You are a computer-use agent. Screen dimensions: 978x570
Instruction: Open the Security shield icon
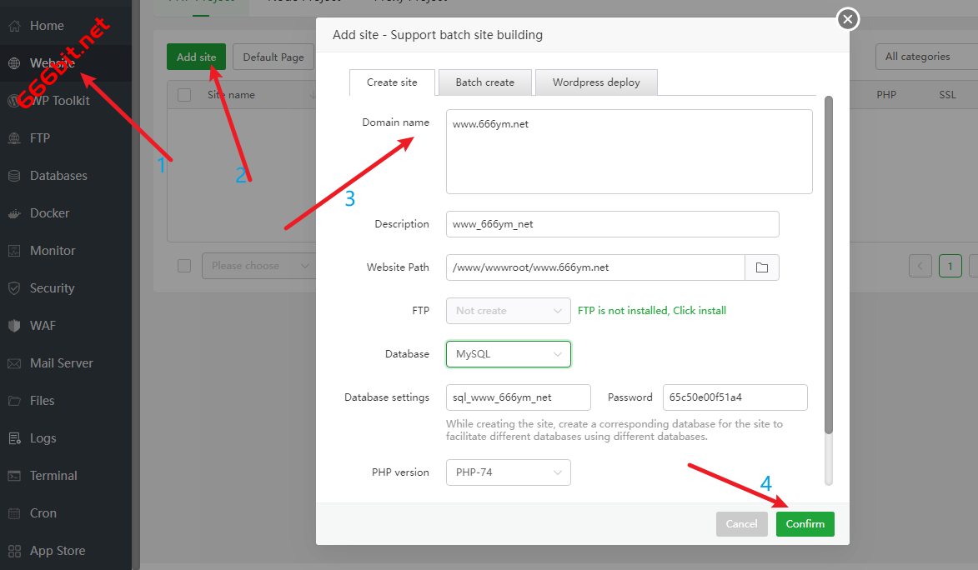(14, 288)
